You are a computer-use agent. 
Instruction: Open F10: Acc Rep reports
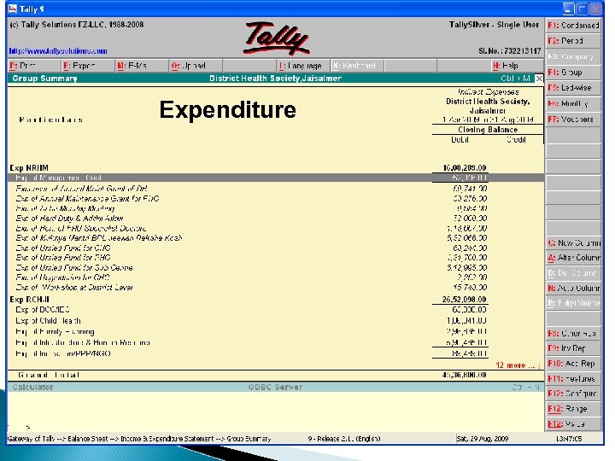(573, 364)
